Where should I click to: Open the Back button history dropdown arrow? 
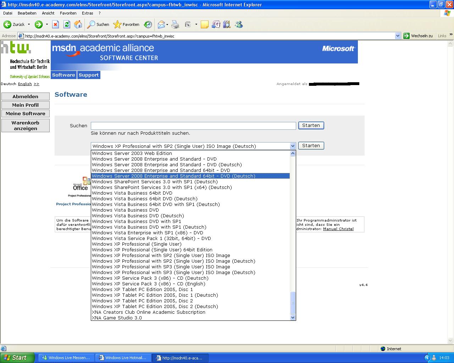(29, 24)
